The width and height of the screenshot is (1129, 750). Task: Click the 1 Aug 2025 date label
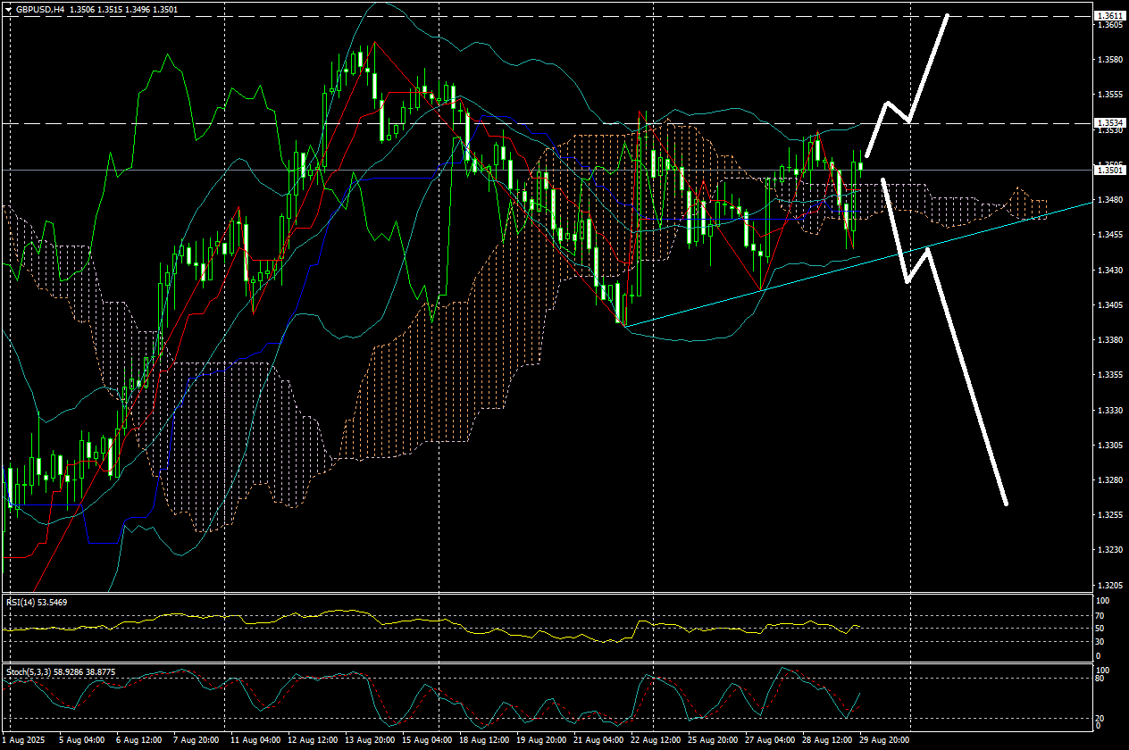pyautogui.click(x=24, y=741)
